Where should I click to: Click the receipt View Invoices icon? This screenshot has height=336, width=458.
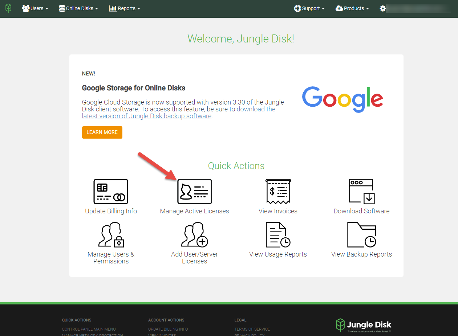(x=278, y=192)
